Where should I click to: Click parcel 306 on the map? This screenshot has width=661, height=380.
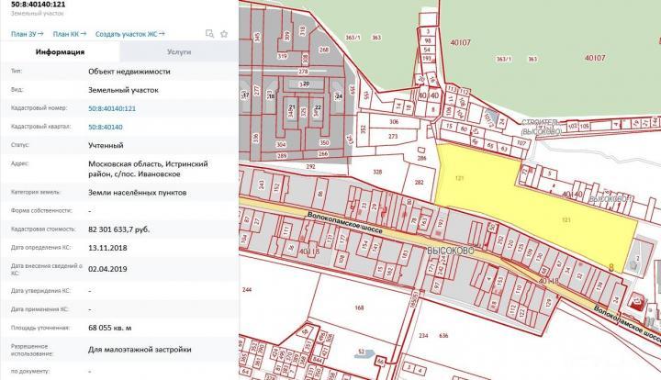(393, 122)
